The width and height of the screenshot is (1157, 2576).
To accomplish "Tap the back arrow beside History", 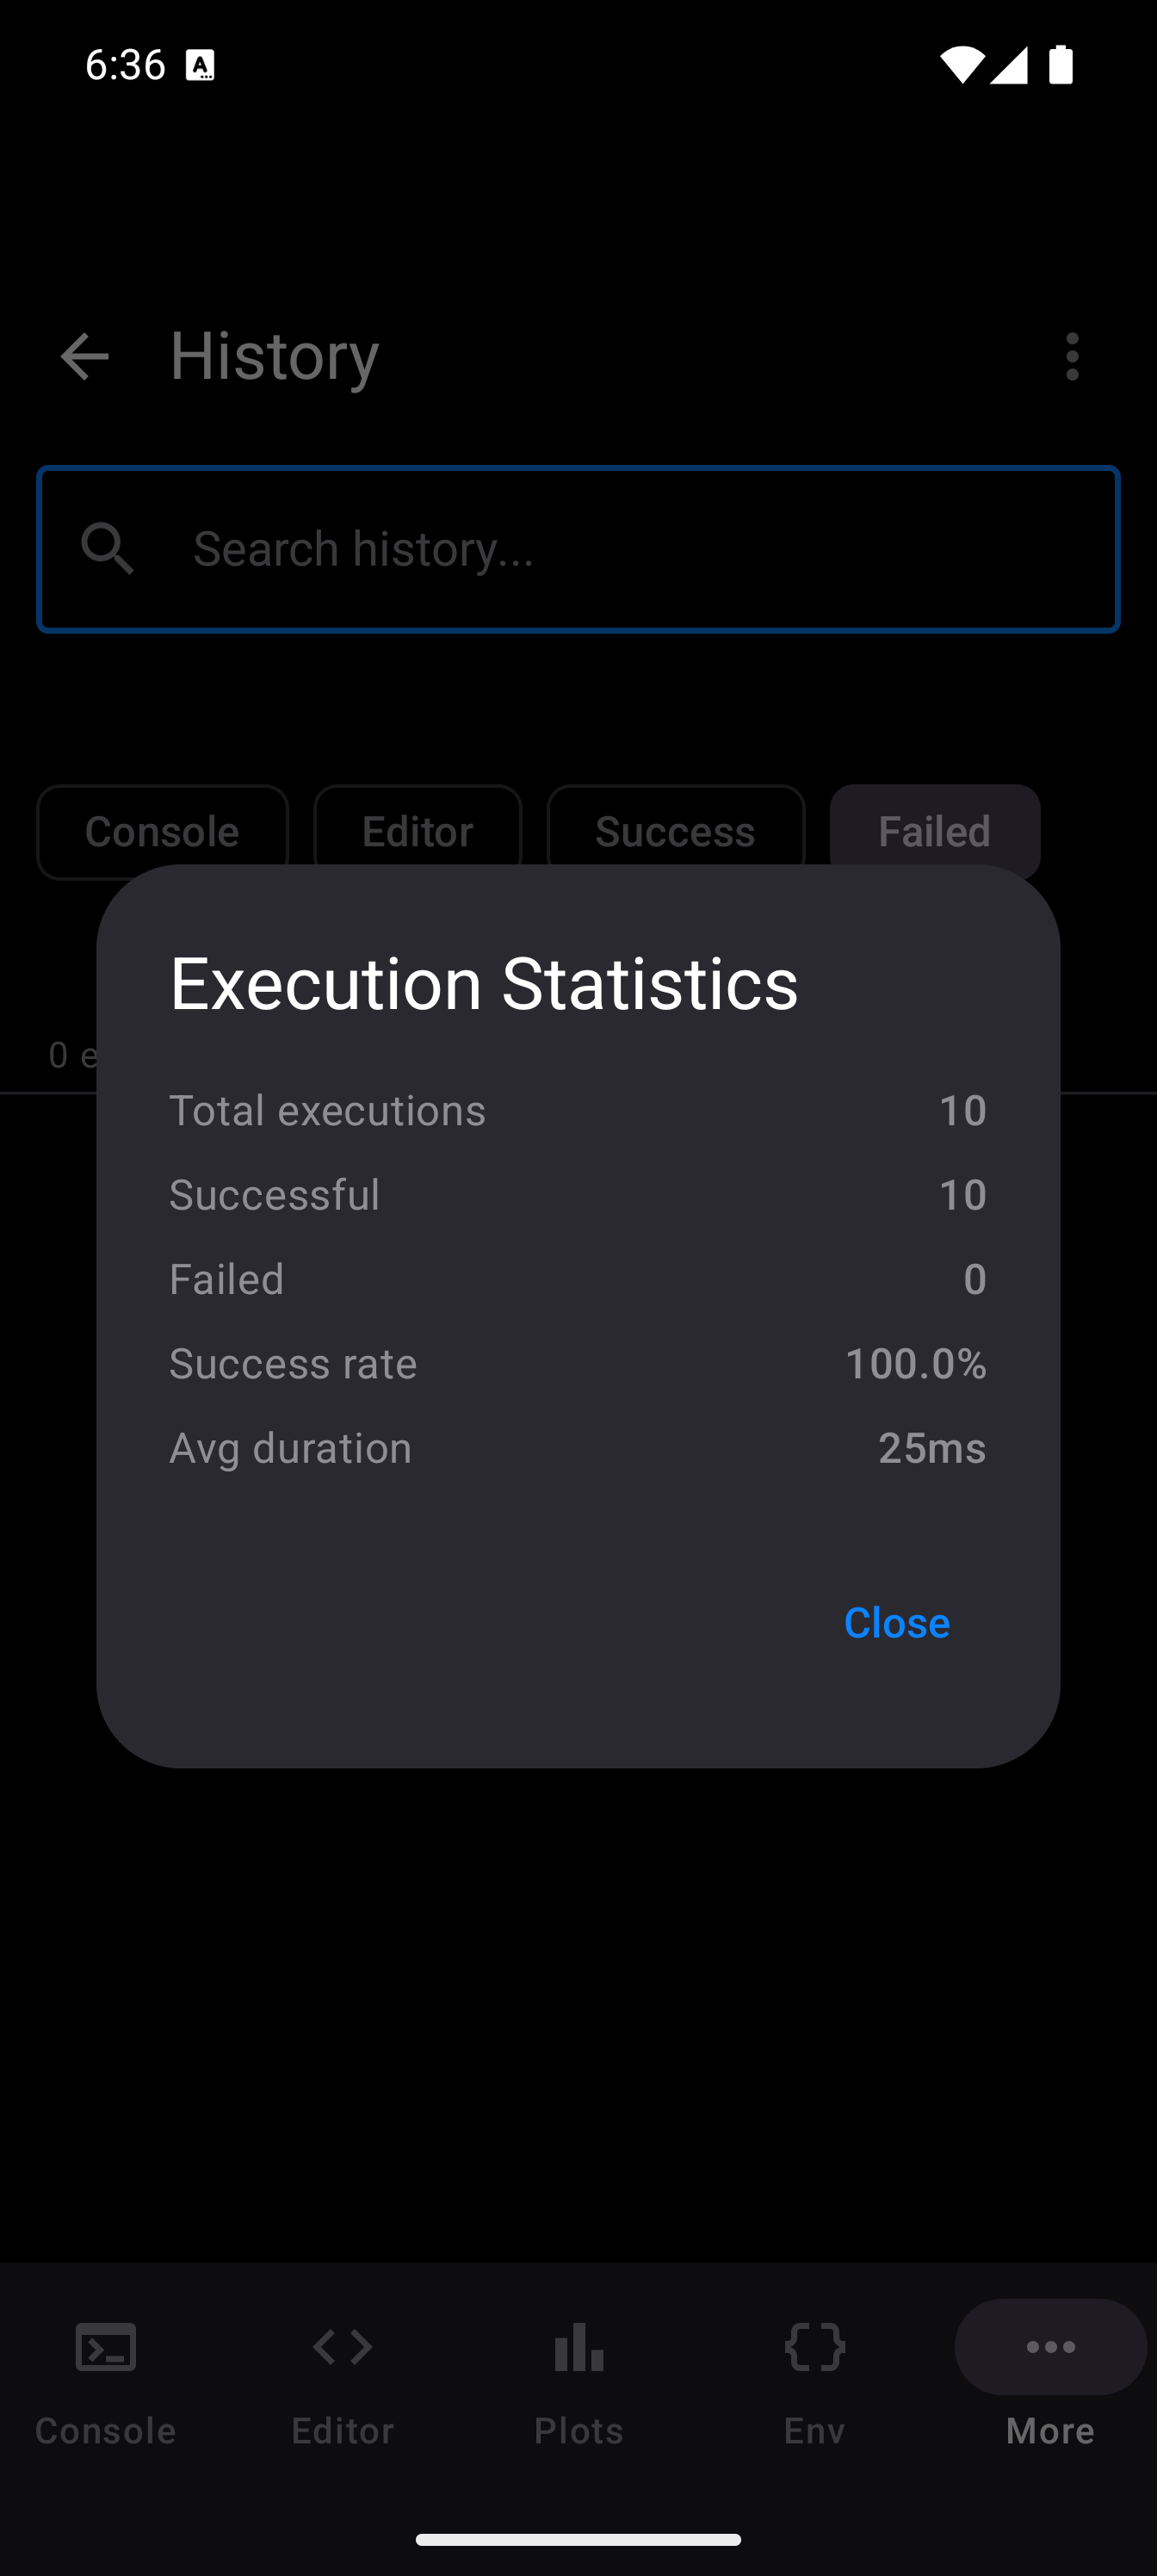I will click(84, 357).
